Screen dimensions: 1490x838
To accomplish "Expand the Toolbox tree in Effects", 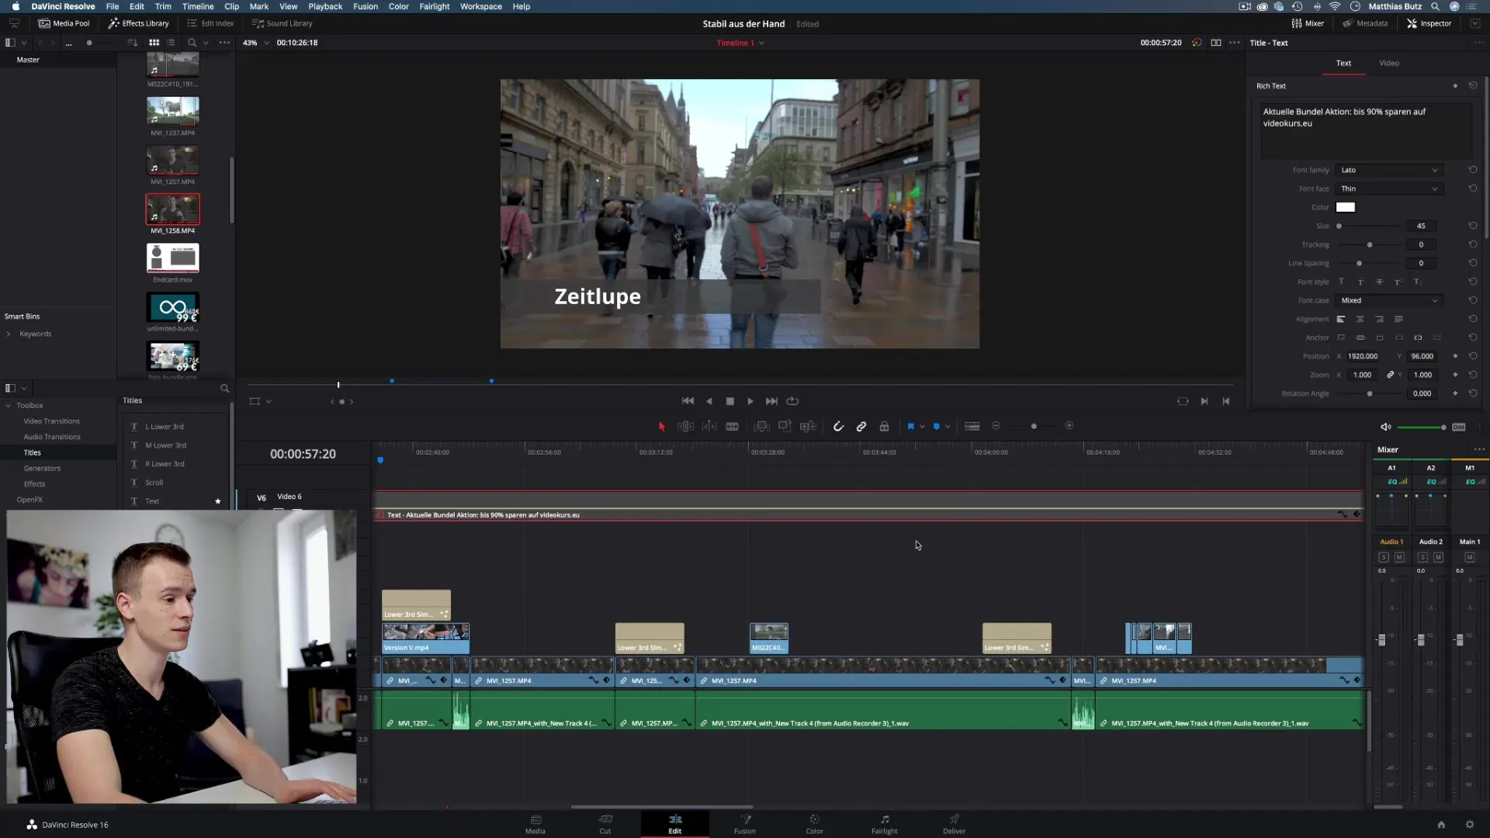I will point(9,406).
